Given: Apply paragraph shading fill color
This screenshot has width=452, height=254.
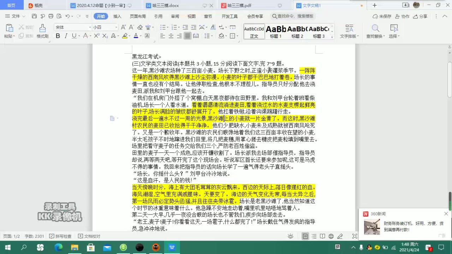Looking at the screenshot, I should [x=221, y=36].
